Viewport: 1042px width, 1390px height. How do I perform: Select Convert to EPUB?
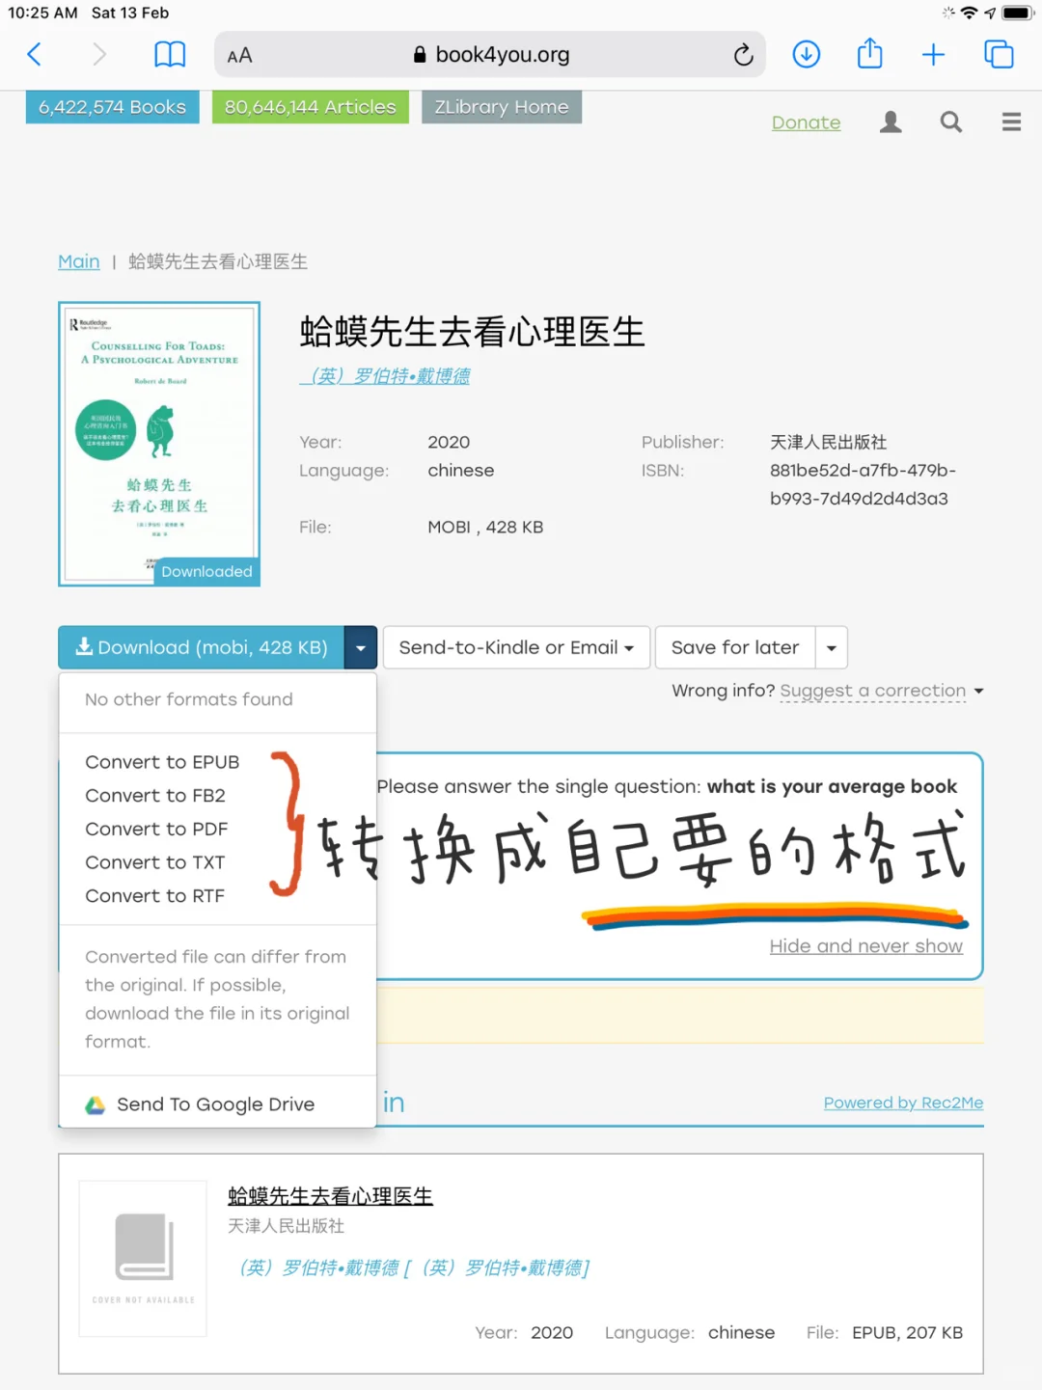[x=162, y=762]
